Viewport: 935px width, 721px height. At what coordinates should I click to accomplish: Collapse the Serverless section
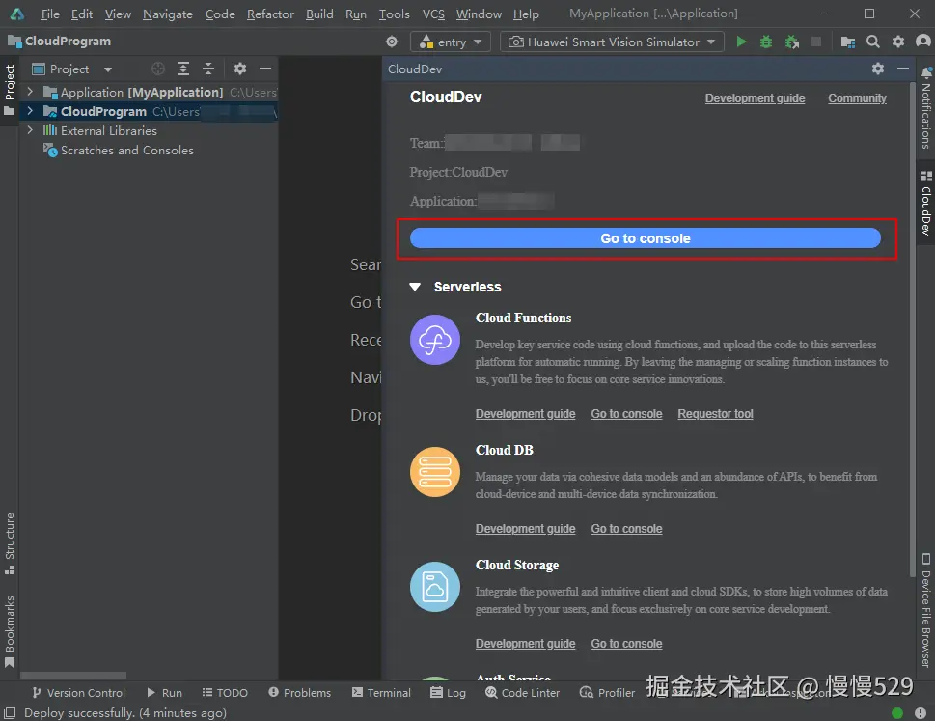tap(415, 287)
